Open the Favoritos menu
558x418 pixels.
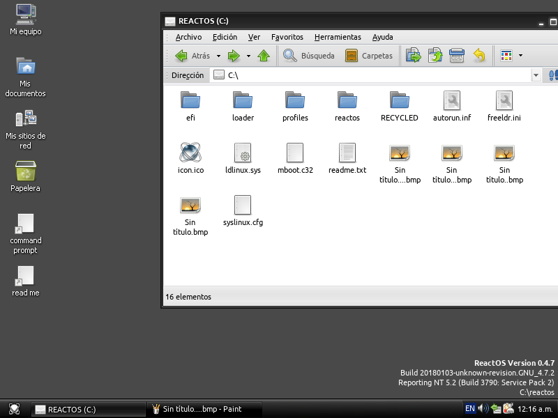pyautogui.click(x=287, y=37)
